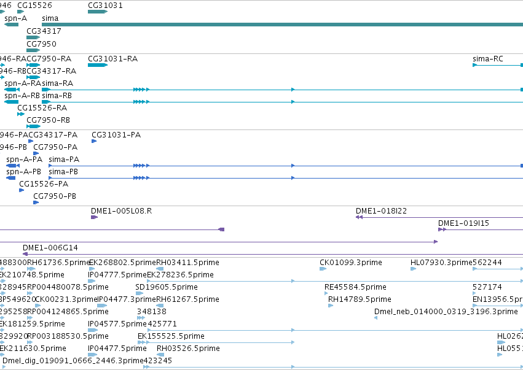
Task: Select CG31031-PA protein label
Action: (116, 135)
